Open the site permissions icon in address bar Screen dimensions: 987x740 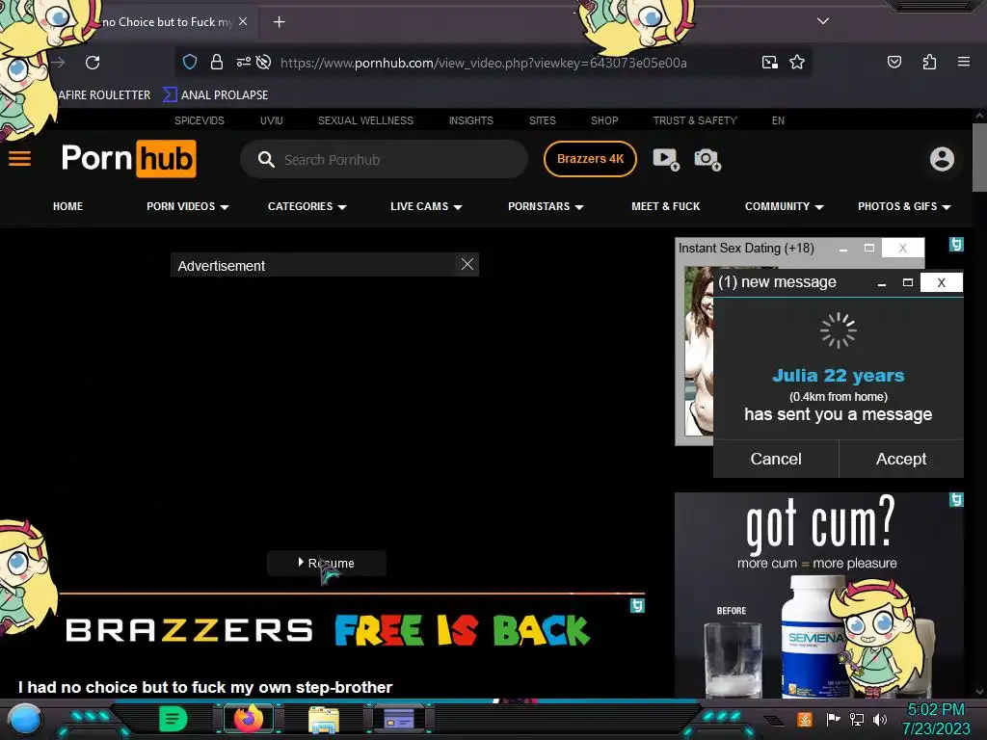coord(244,62)
